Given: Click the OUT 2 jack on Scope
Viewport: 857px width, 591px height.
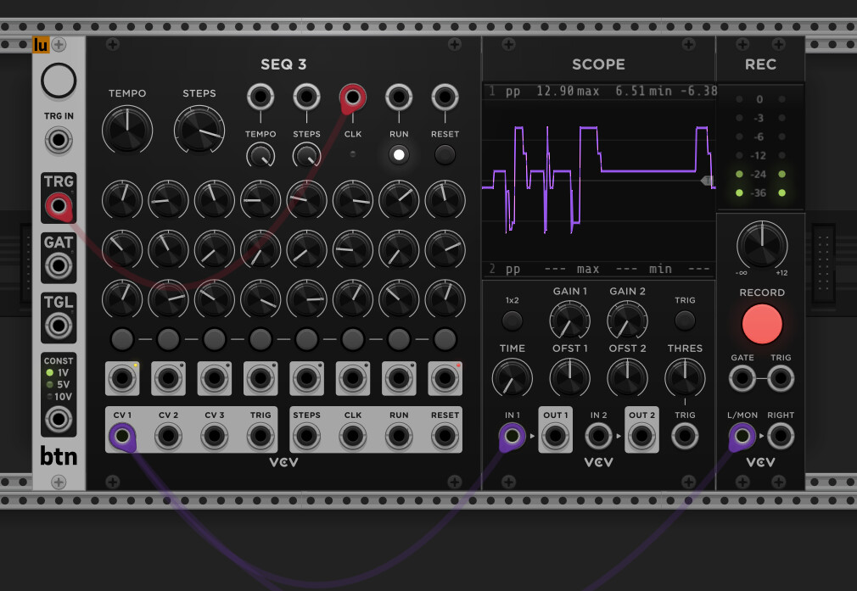Looking at the screenshot, I should 641,437.
